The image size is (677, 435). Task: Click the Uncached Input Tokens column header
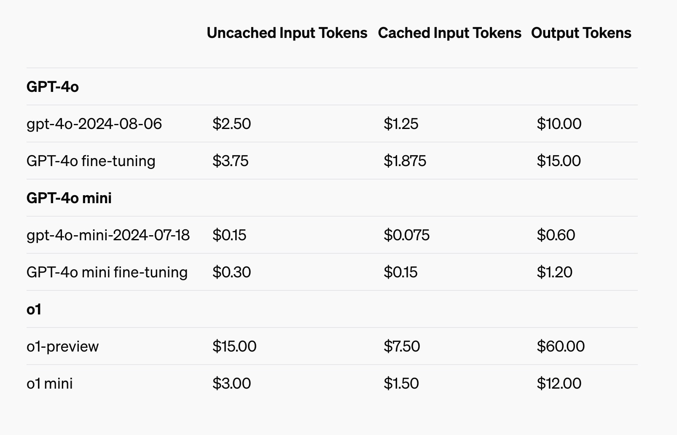coord(287,33)
